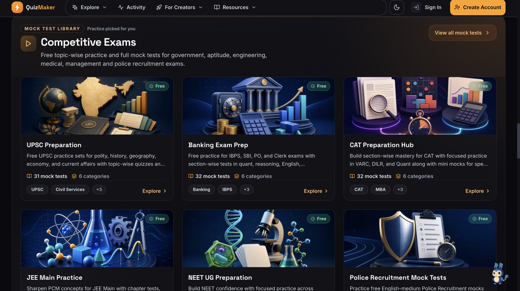Open View all mock tests link

462,33
